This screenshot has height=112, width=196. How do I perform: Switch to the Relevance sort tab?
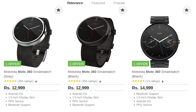75,3
